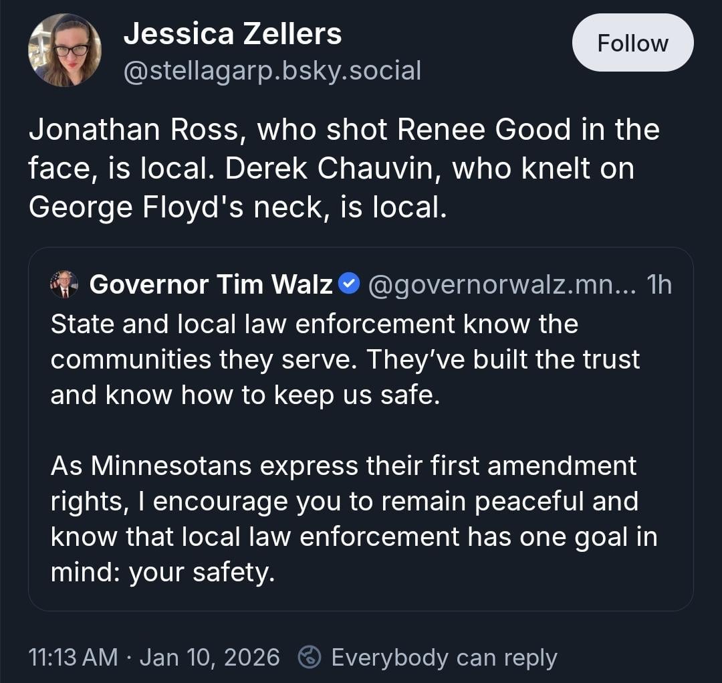Follow Jessica Zellers
722x683 pixels.
tap(632, 43)
